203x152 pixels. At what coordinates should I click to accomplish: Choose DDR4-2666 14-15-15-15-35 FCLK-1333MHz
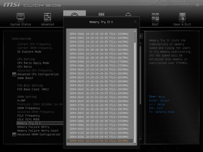(99, 34)
